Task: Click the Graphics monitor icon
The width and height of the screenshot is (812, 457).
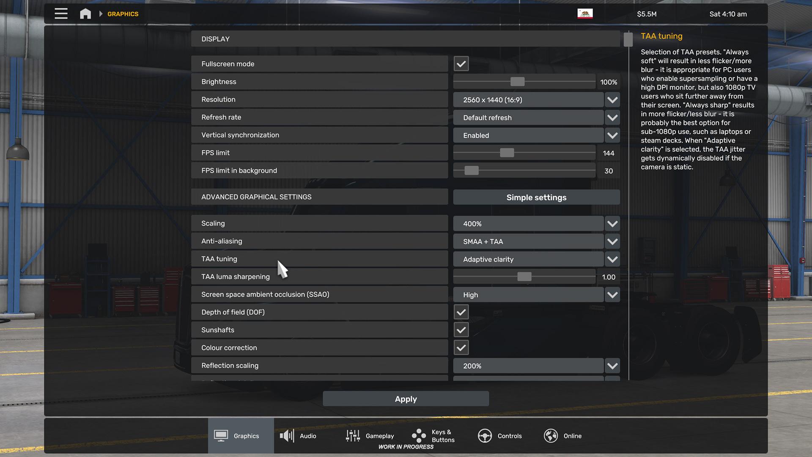Action: pyautogui.click(x=221, y=435)
